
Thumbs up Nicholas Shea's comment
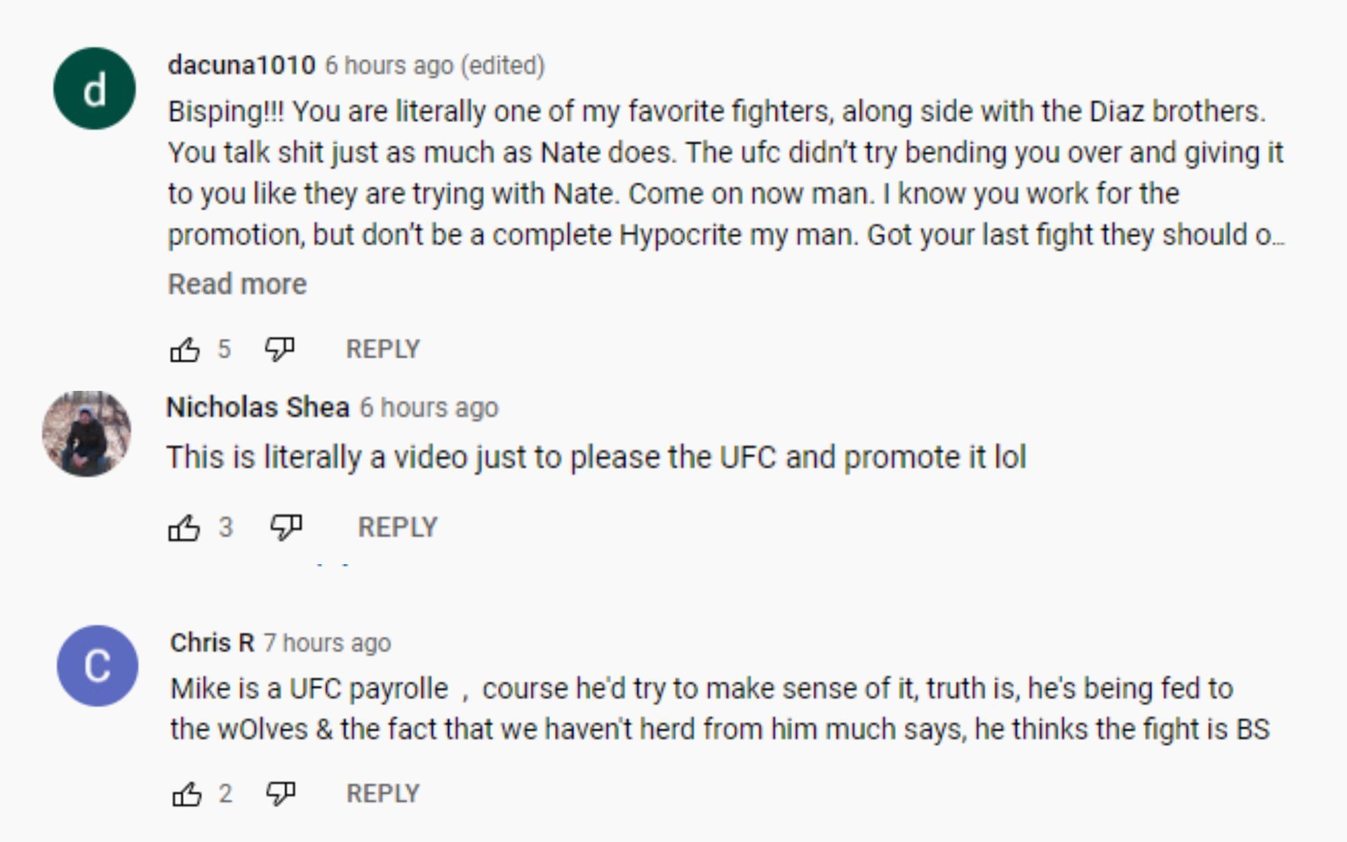(184, 528)
